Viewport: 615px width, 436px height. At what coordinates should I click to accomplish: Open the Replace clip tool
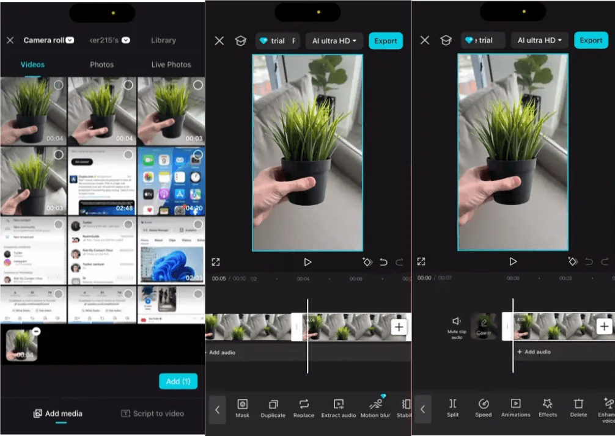point(304,404)
